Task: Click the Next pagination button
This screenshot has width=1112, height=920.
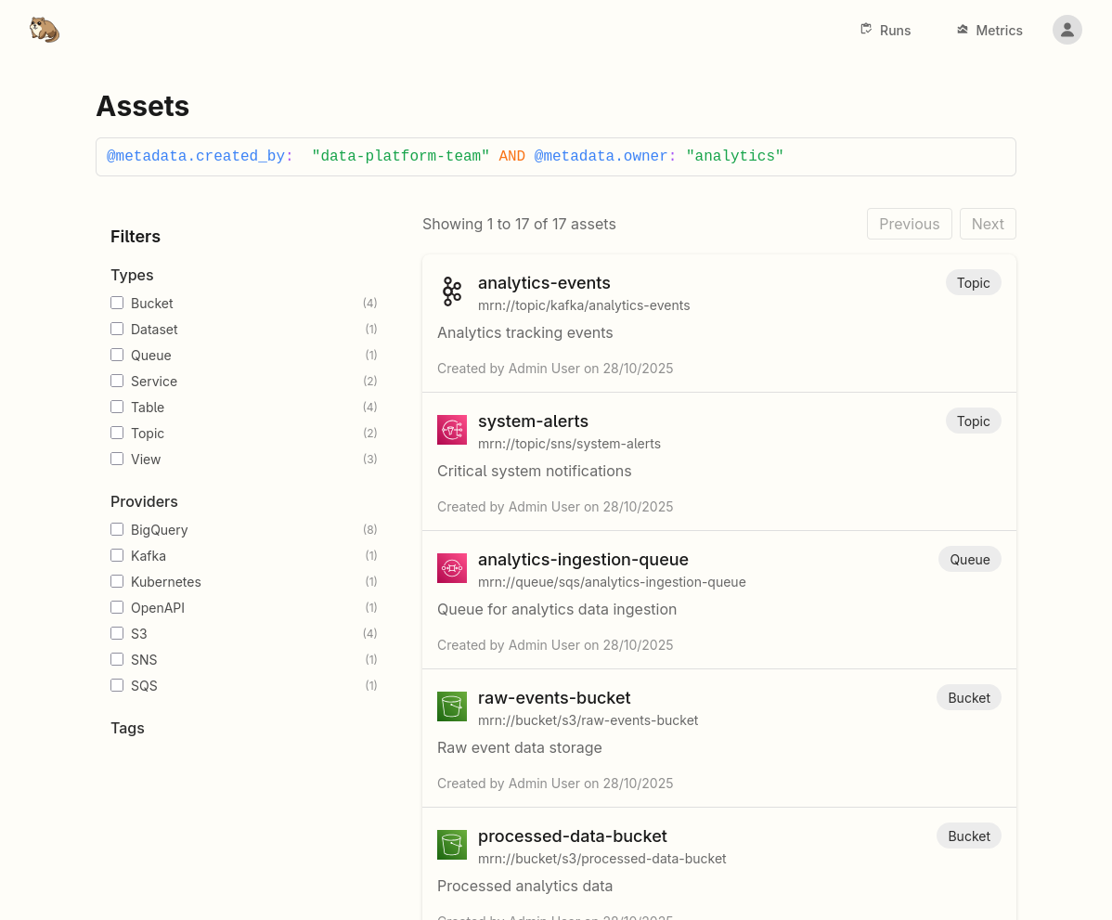Action: 988,224
